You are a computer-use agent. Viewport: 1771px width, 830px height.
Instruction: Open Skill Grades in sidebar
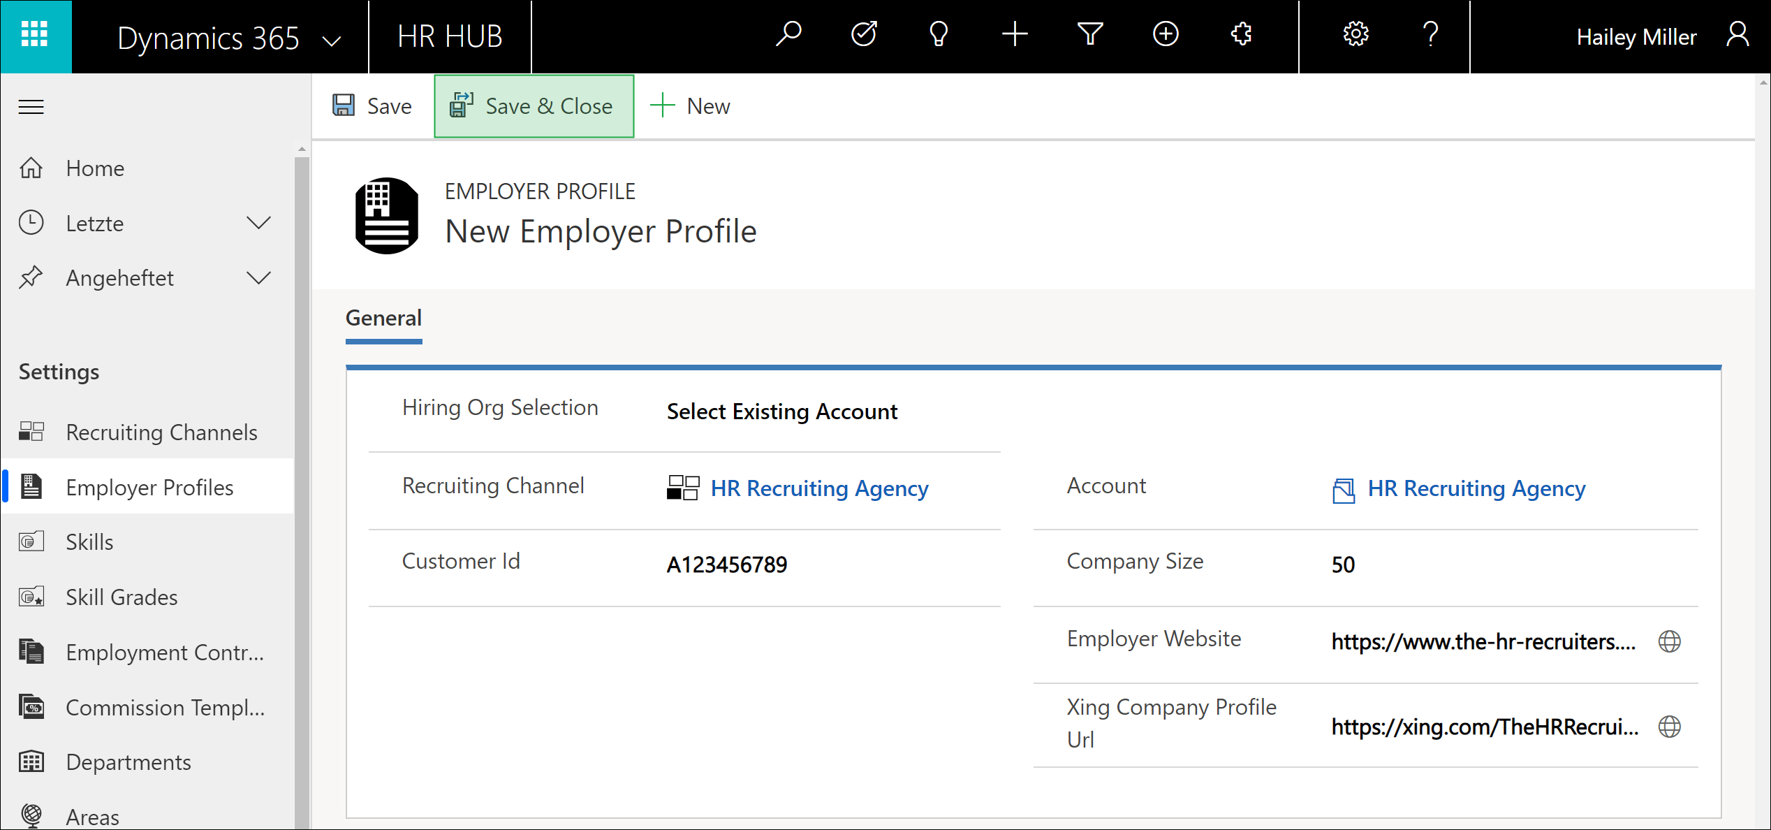pos(148,597)
